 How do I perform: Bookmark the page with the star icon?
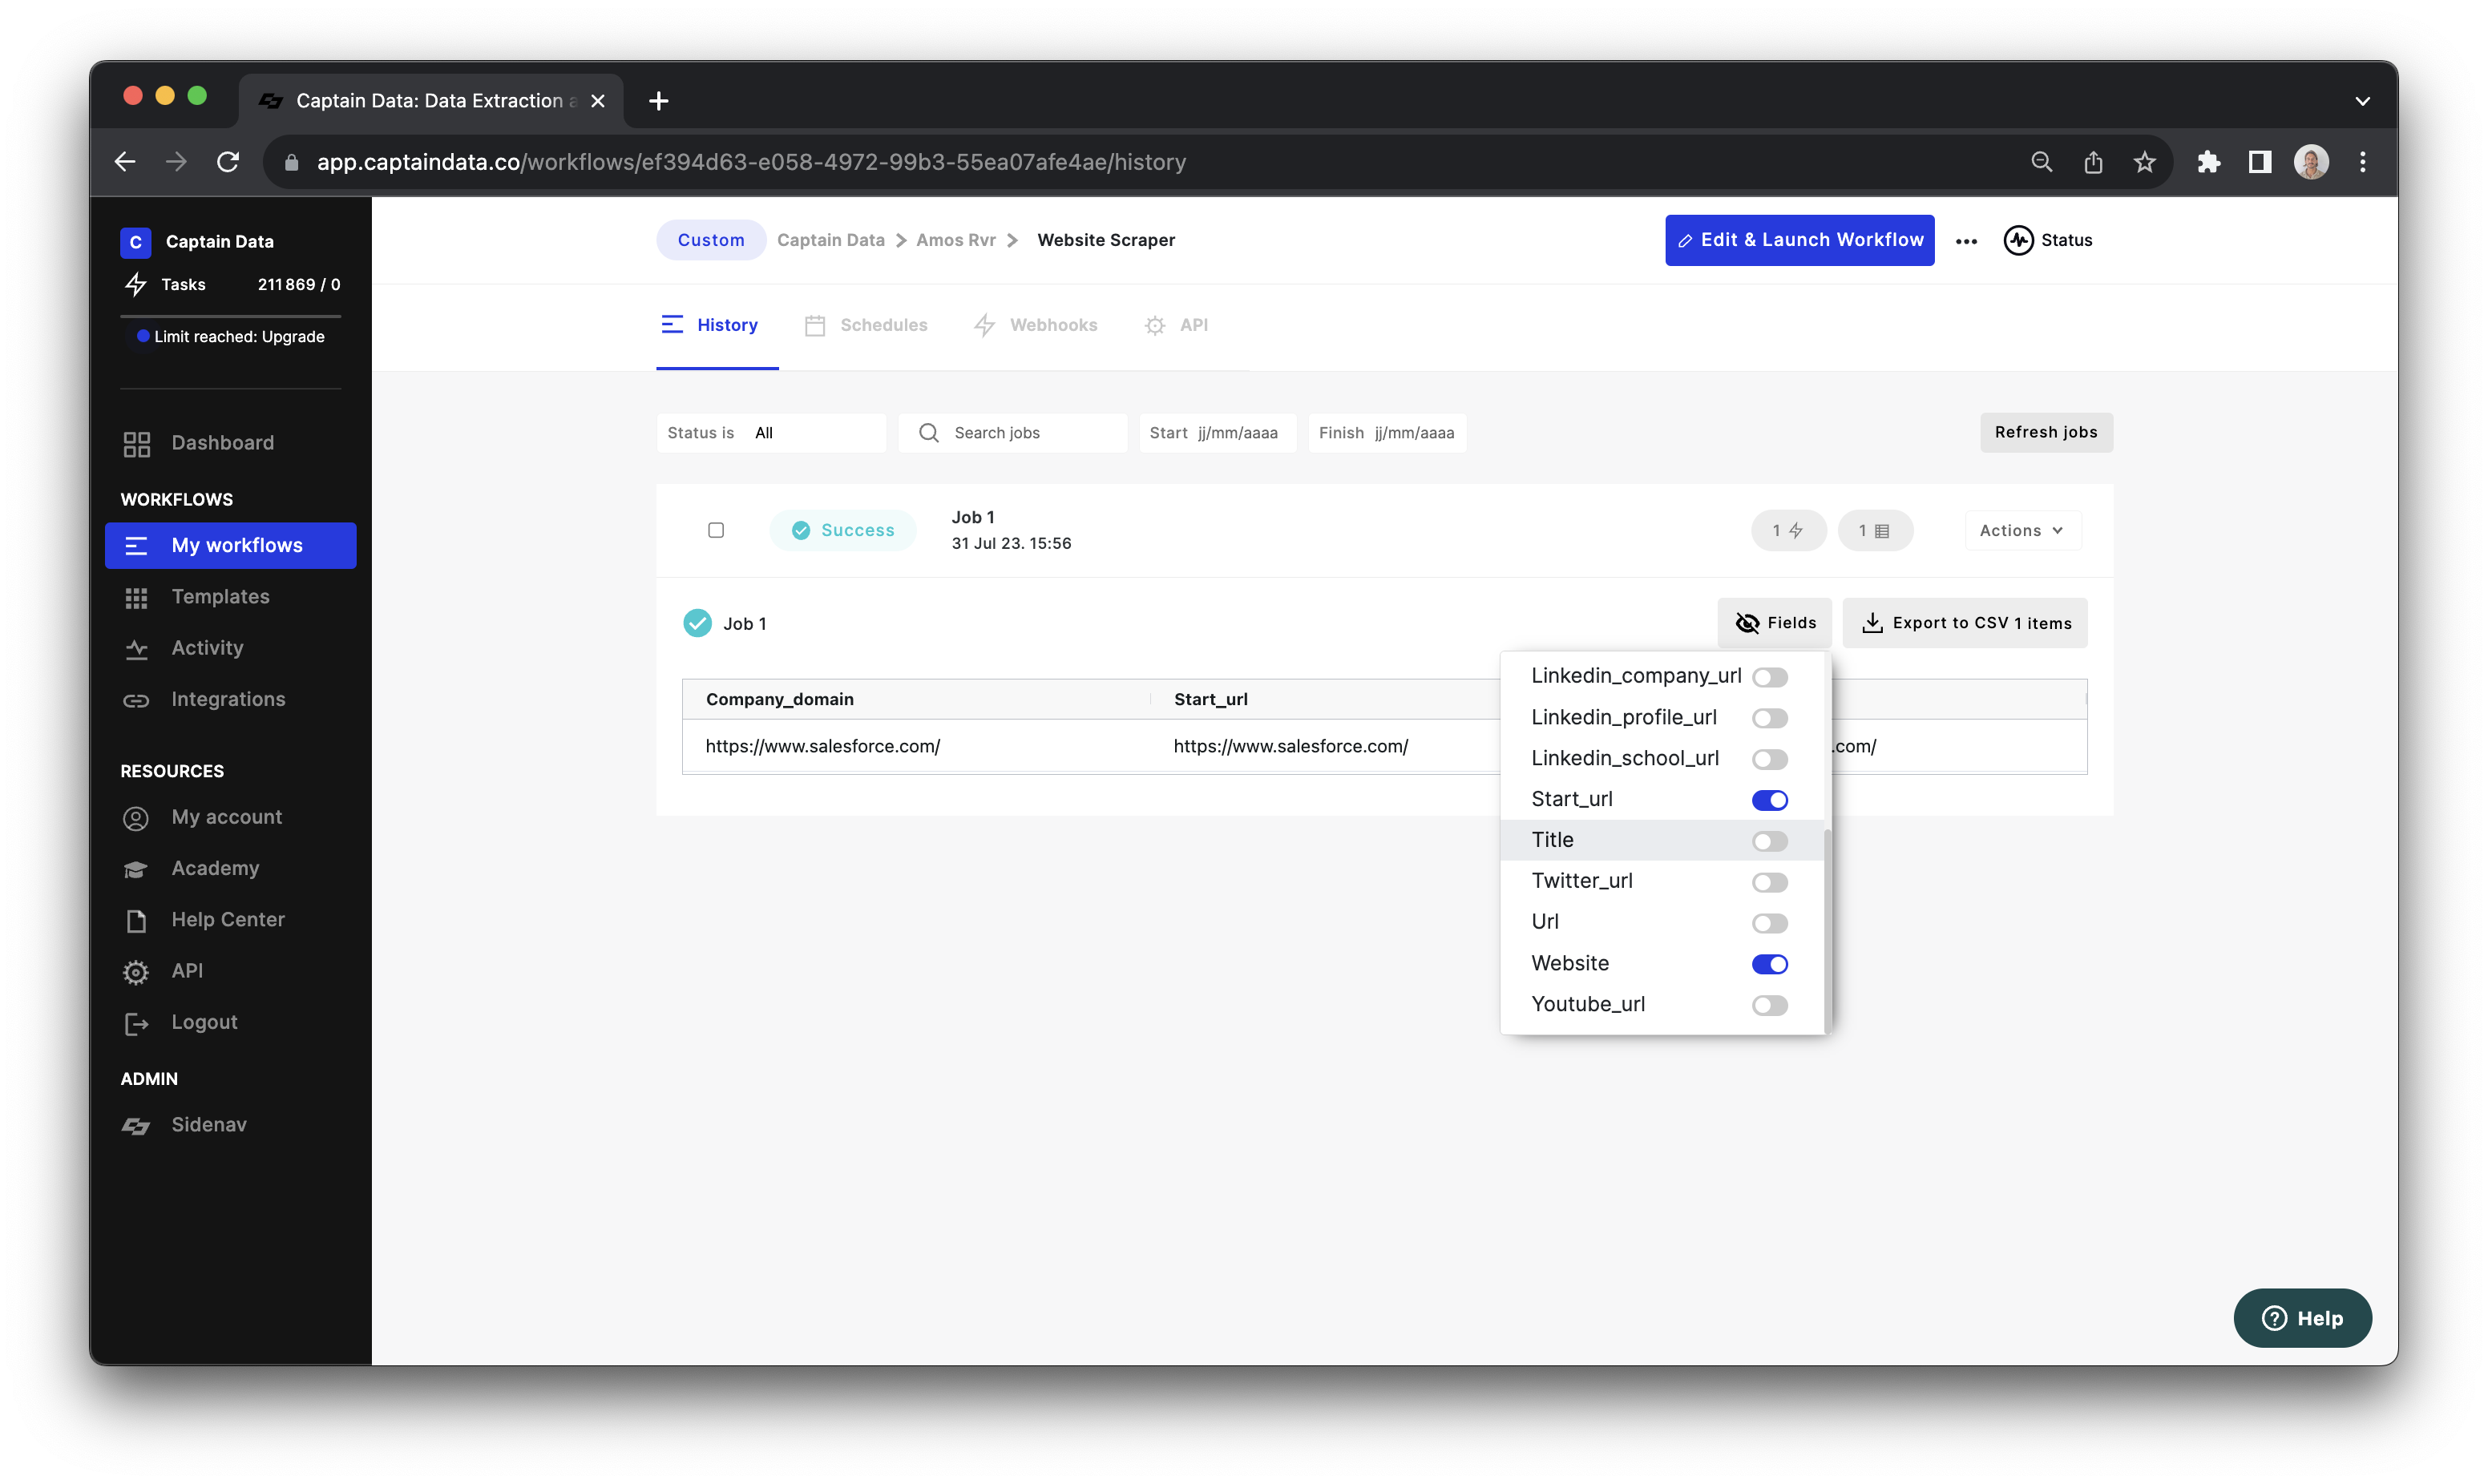(2144, 162)
